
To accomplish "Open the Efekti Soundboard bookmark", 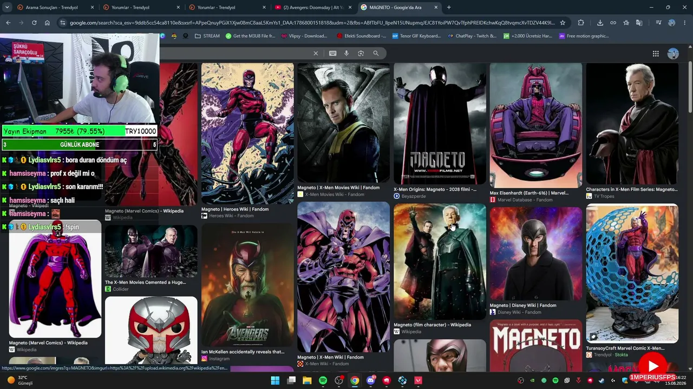I will click(x=361, y=36).
